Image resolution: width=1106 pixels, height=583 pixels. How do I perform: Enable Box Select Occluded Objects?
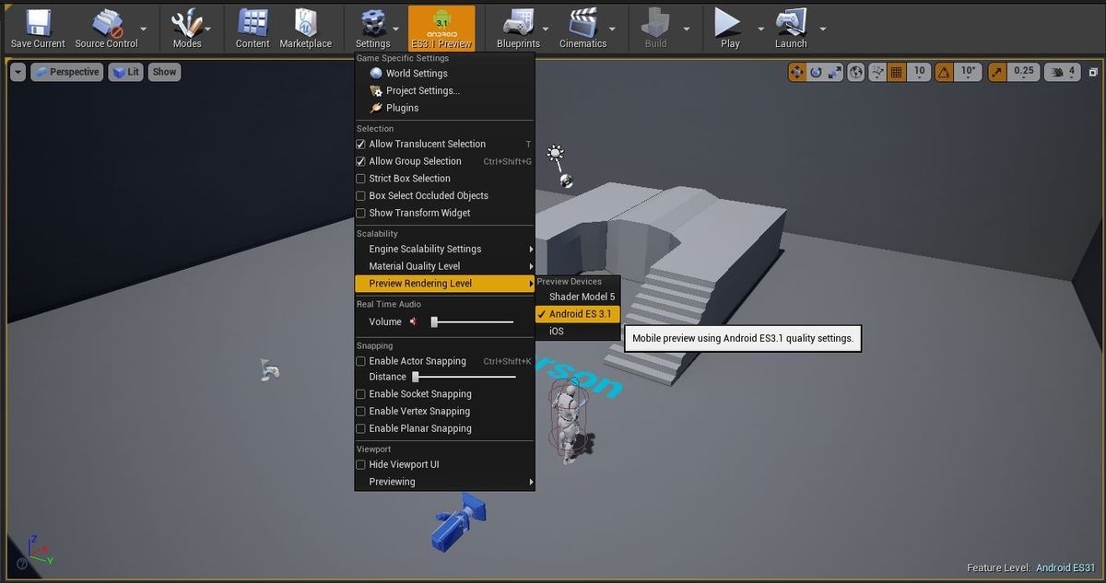tap(361, 195)
